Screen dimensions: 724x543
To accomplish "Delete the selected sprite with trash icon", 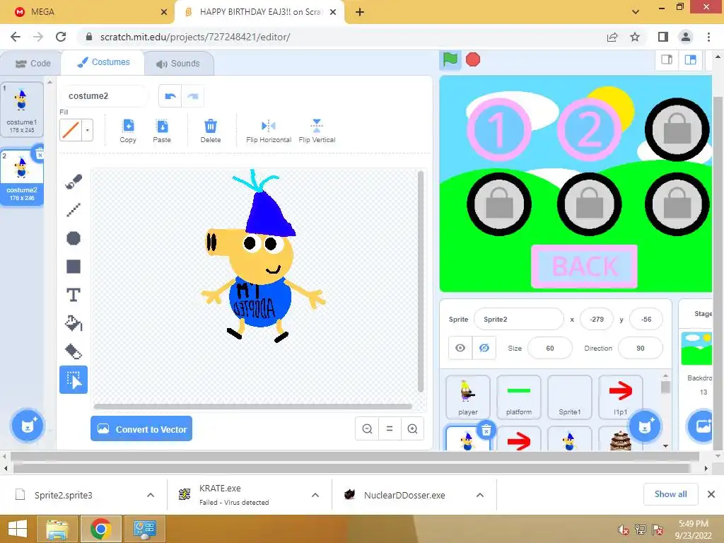I will pyautogui.click(x=486, y=431).
